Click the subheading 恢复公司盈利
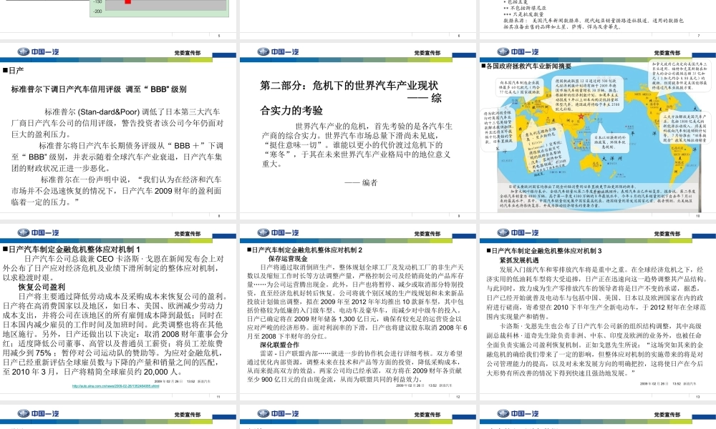This screenshot has width=716, height=429. (42, 287)
